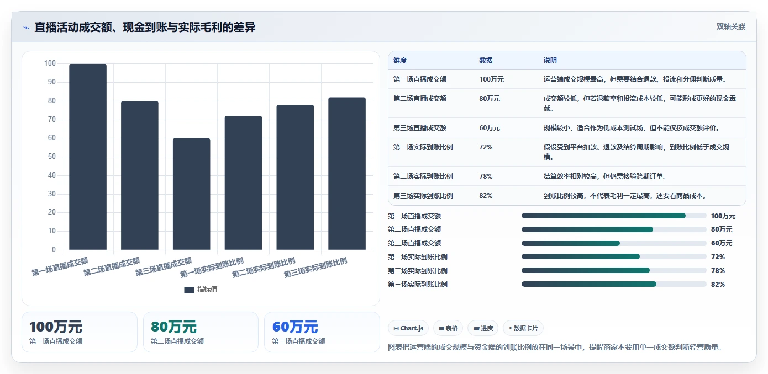Screen dimensions: 768x374
Task: Click the description starting 结算效率相对较高
Action: (x=605, y=177)
